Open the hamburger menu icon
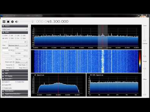150x112 pixels. pos(4,21)
